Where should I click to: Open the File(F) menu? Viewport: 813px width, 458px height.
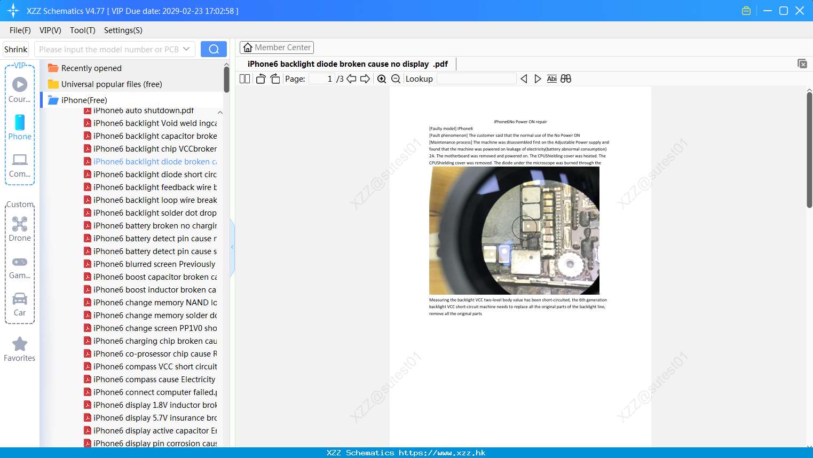pyautogui.click(x=20, y=30)
